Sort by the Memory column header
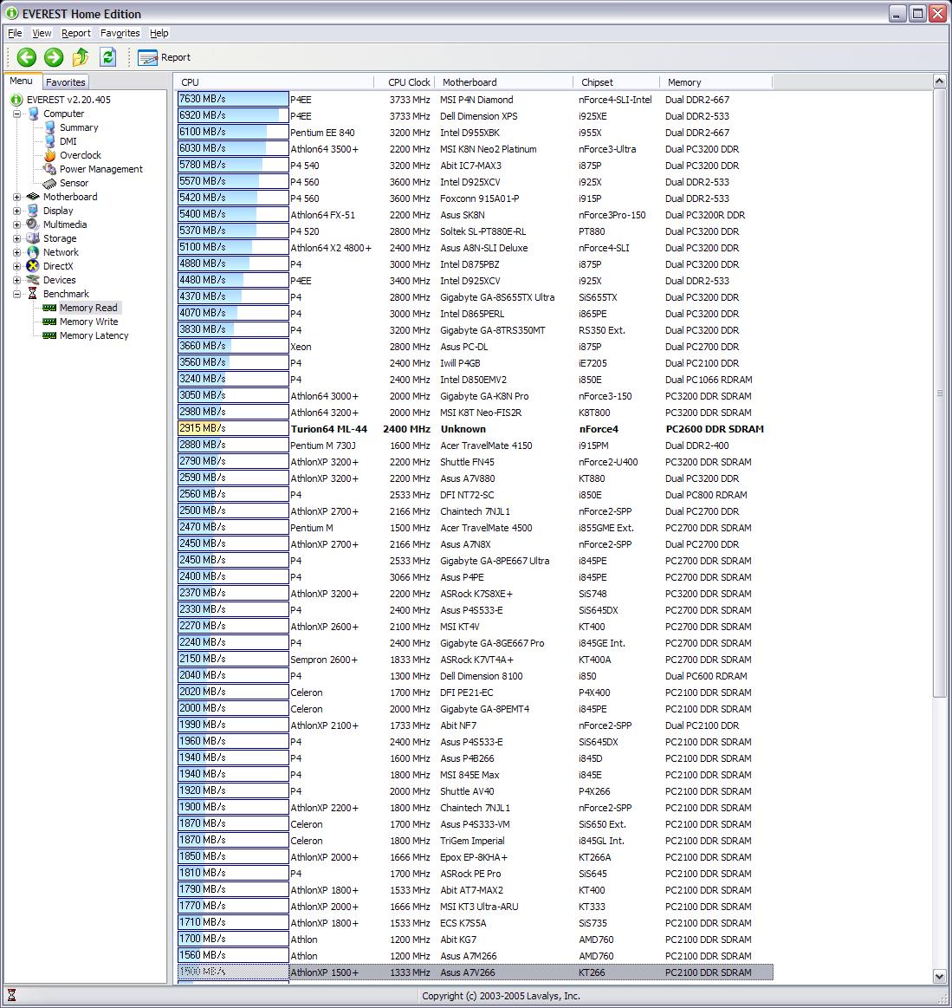 pyautogui.click(x=716, y=82)
